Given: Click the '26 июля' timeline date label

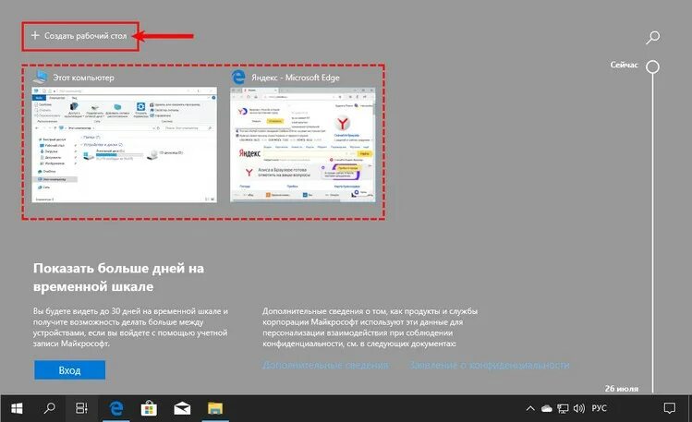Looking at the screenshot, I should [622, 389].
